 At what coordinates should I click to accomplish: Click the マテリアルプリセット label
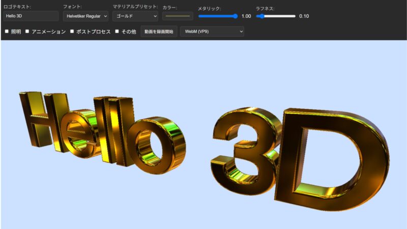135,7
